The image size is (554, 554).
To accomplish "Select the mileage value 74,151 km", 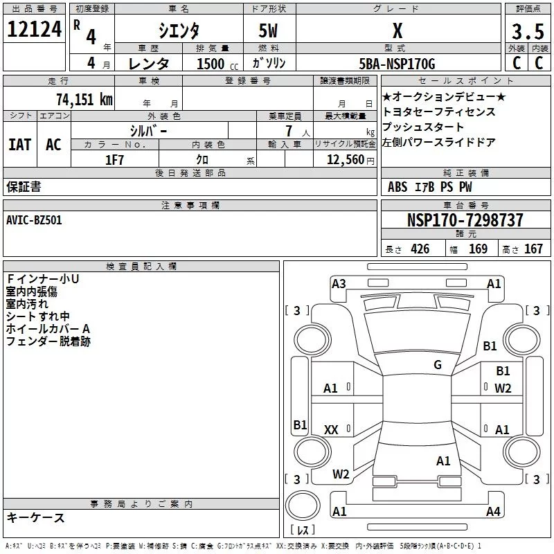I will point(84,99).
